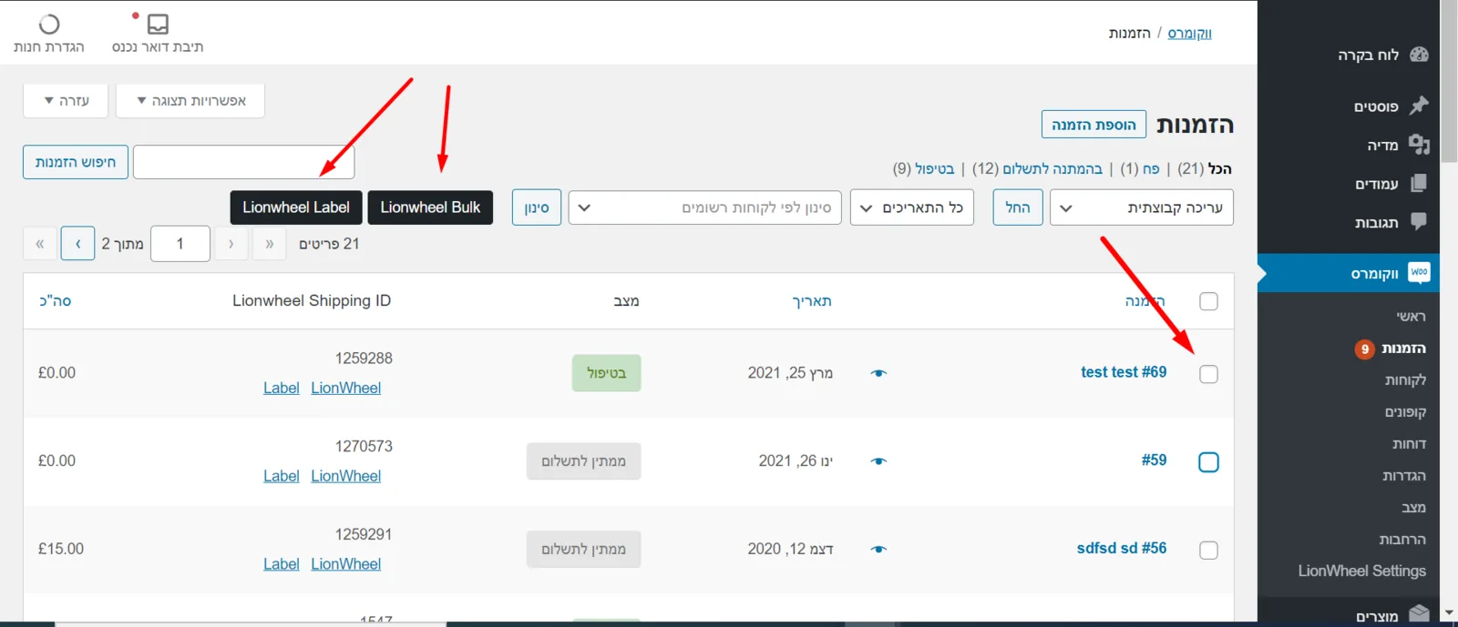Screen dimensions: 1458x627
Task: Expand the help panel
Action: 66,101
